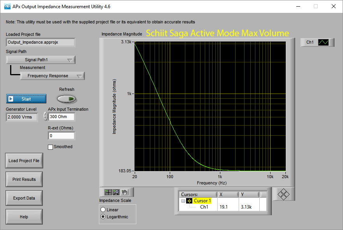Enable the Smoothed checkbox
The width and height of the screenshot is (343, 230).
pyautogui.click(x=50, y=147)
